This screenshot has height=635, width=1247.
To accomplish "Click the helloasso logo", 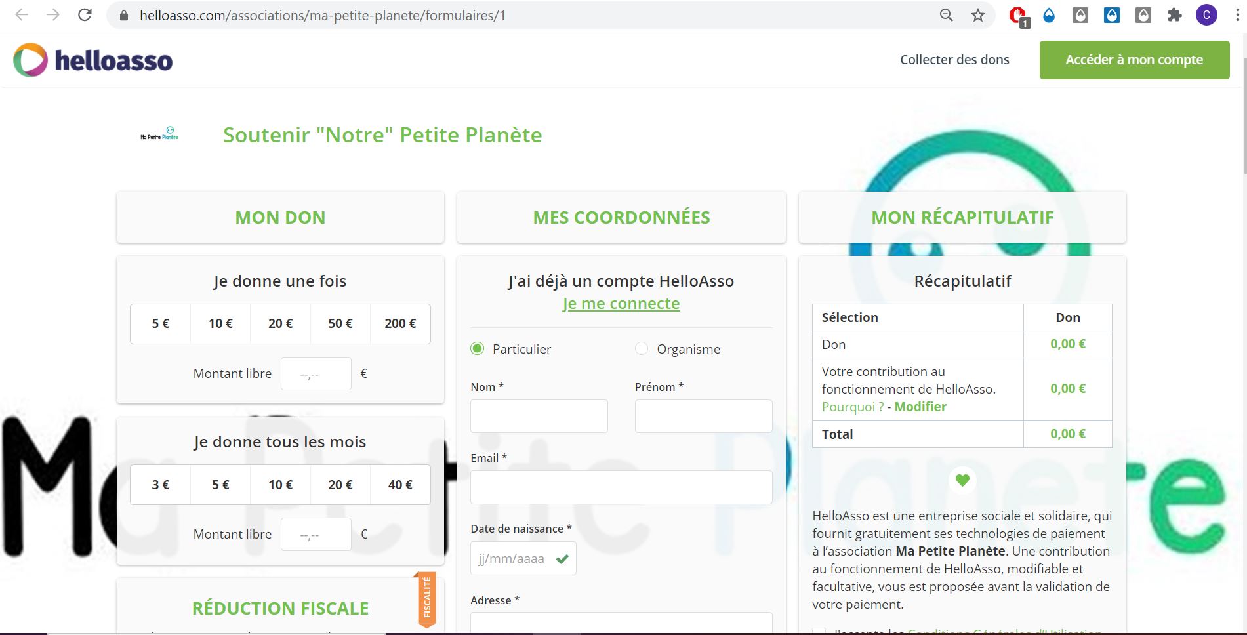I will (x=93, y=60).
